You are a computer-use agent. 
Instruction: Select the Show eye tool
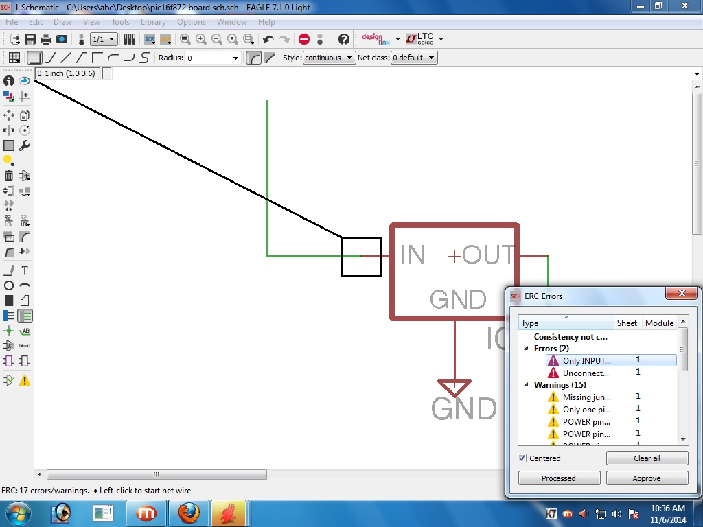(25, 81)
